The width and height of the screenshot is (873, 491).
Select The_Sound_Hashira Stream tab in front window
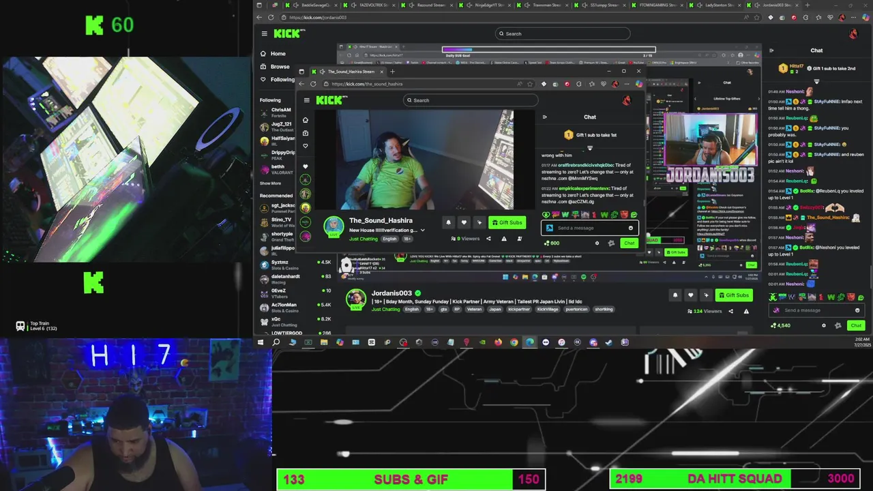click(x=348, y=71)
